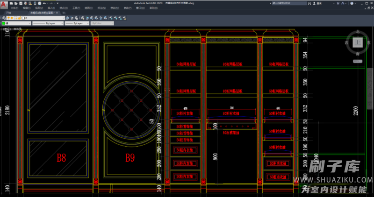Click the AutoCAD application menu logo

[x=4, y=4]
